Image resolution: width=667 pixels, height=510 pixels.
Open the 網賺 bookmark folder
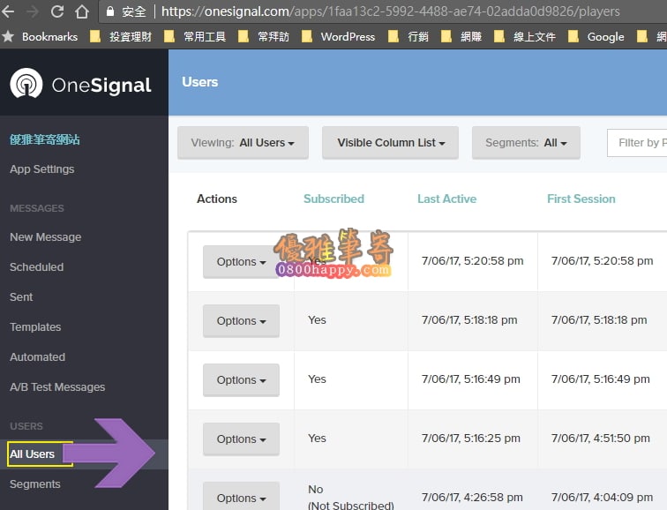pyautogui.click(x=461, y=37)
